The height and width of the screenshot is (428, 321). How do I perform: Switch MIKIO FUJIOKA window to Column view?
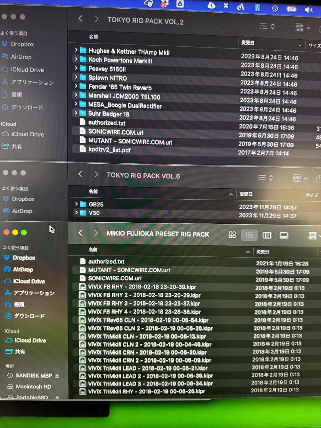(x=266, y=235)
